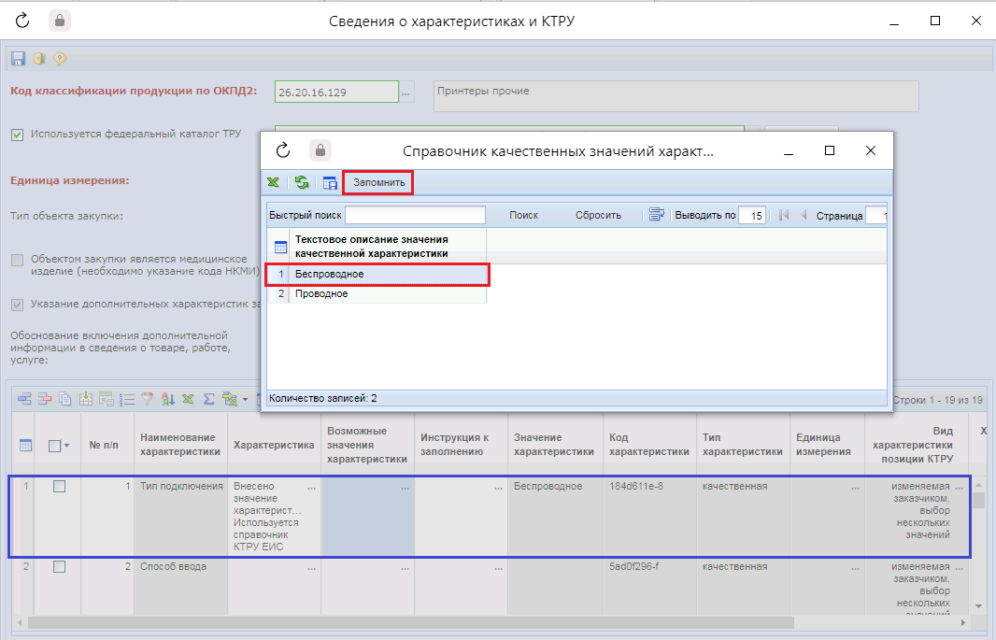Refresh the reference list with the green arrows icon
This screenshot has height=640, width=996.
301,183
